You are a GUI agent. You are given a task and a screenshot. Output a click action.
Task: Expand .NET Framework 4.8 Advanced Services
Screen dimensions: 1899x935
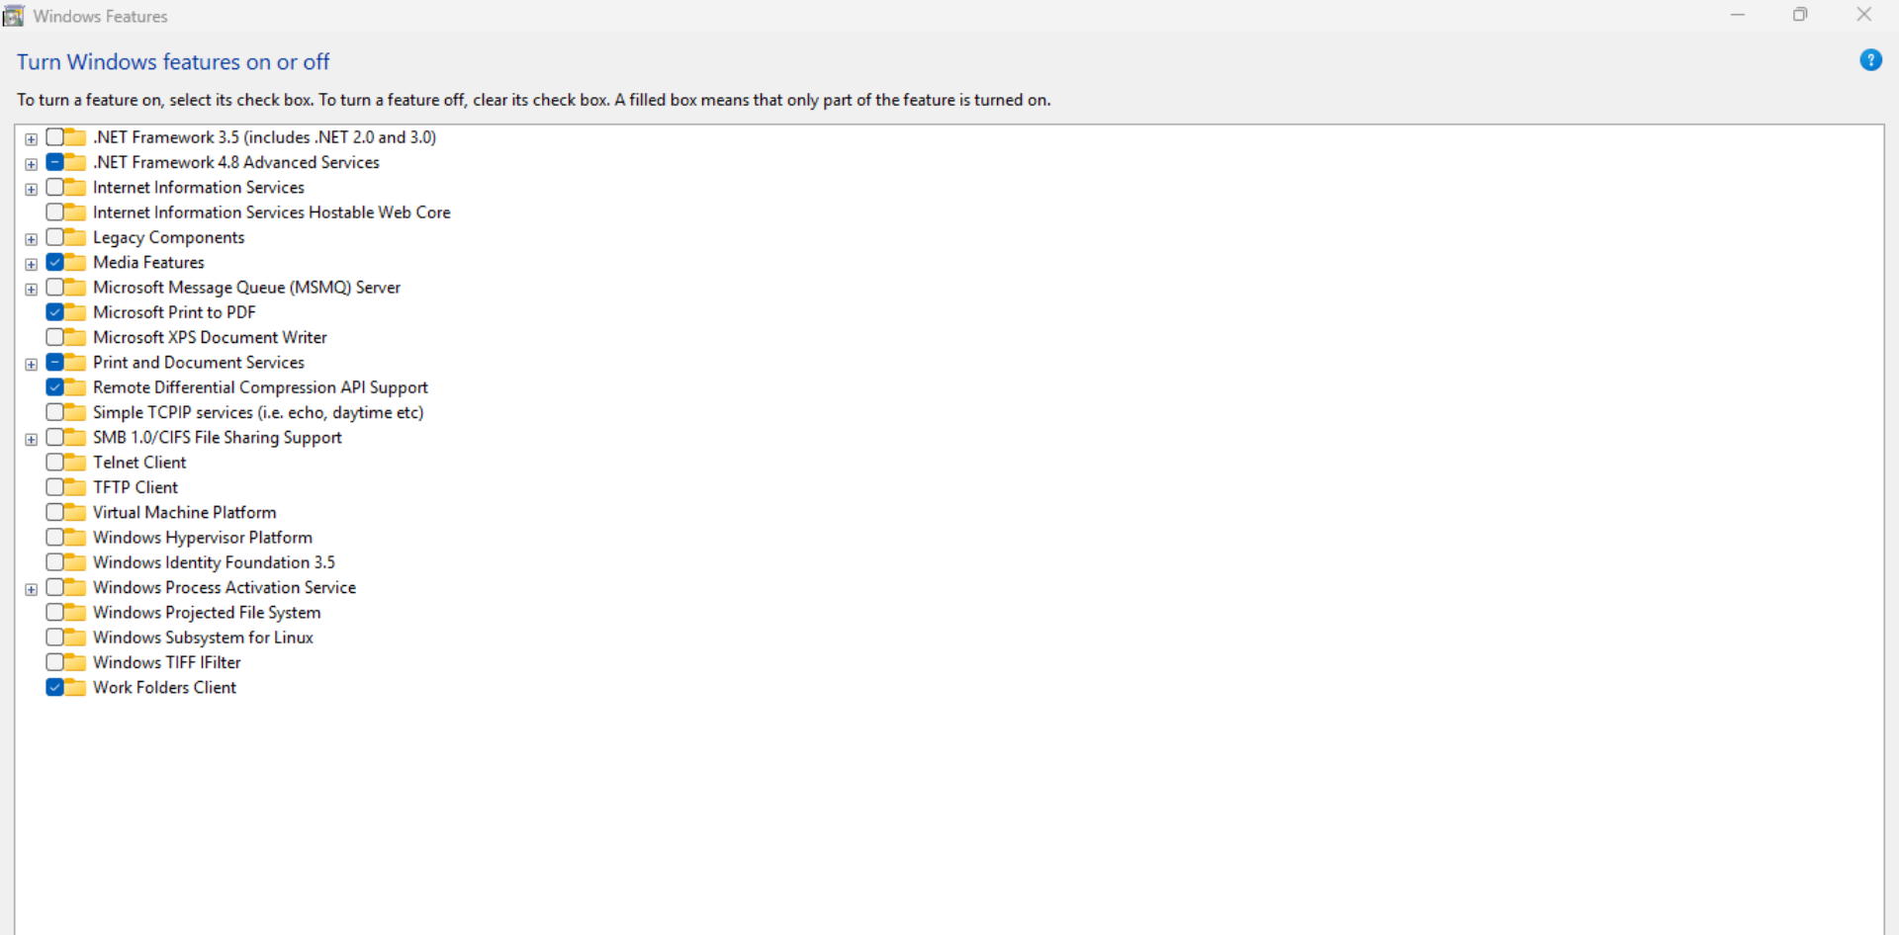pyautogui.click(x=32, y=164)
